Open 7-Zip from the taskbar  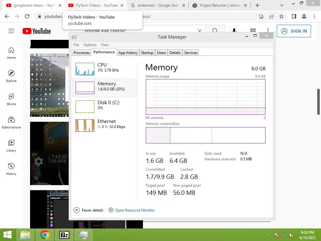coord(64,235)
